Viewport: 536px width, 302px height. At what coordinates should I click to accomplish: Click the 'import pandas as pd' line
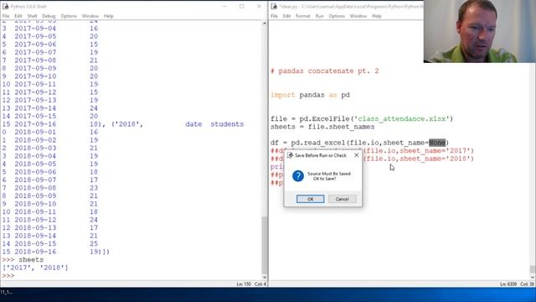[310, 95]
